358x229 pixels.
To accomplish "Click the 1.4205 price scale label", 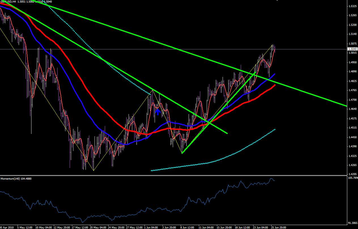I will (353, 174).
